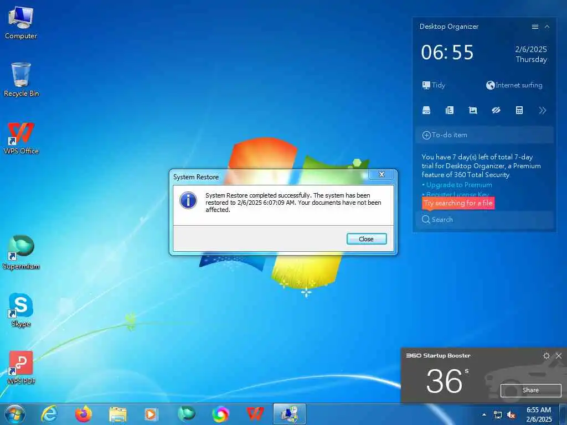Click the Show desktop strip
Viewport: 567px width, 425px height.
[x=563, y=414]
